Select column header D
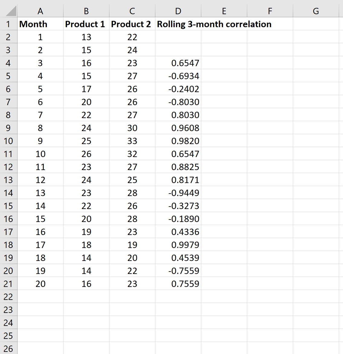Viewport: 343px width, 354px height. [178, 11]
